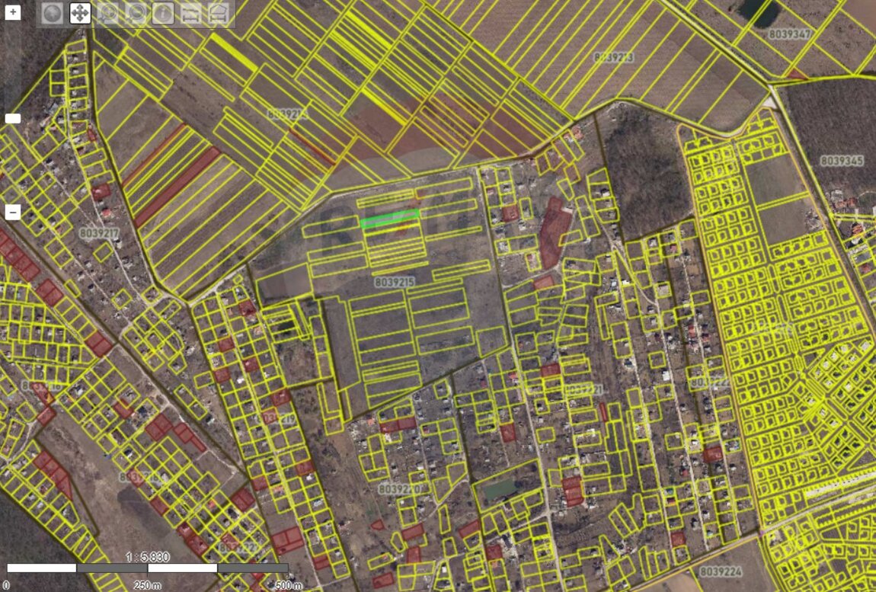The image size is (876, 592).
Task: Click the small green pond on map
Action: point(499,490)
